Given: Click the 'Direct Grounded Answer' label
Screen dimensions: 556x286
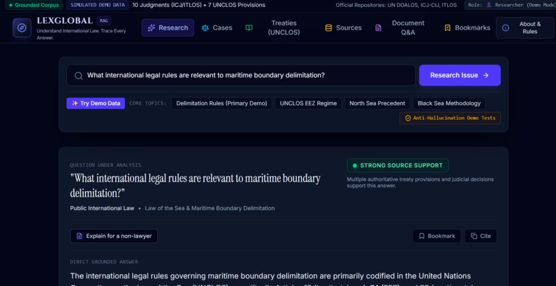Looking at the screenshot, I should click(104, 262).
